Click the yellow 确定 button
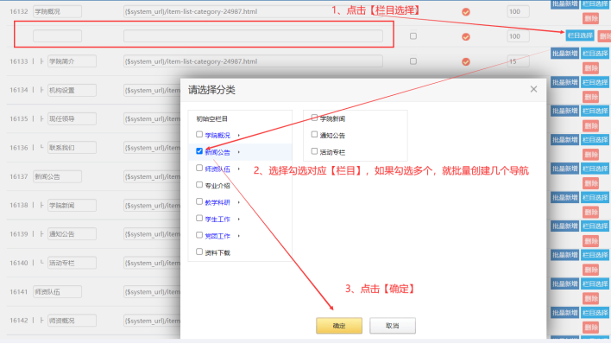611x344 pixels. [339, 326]
